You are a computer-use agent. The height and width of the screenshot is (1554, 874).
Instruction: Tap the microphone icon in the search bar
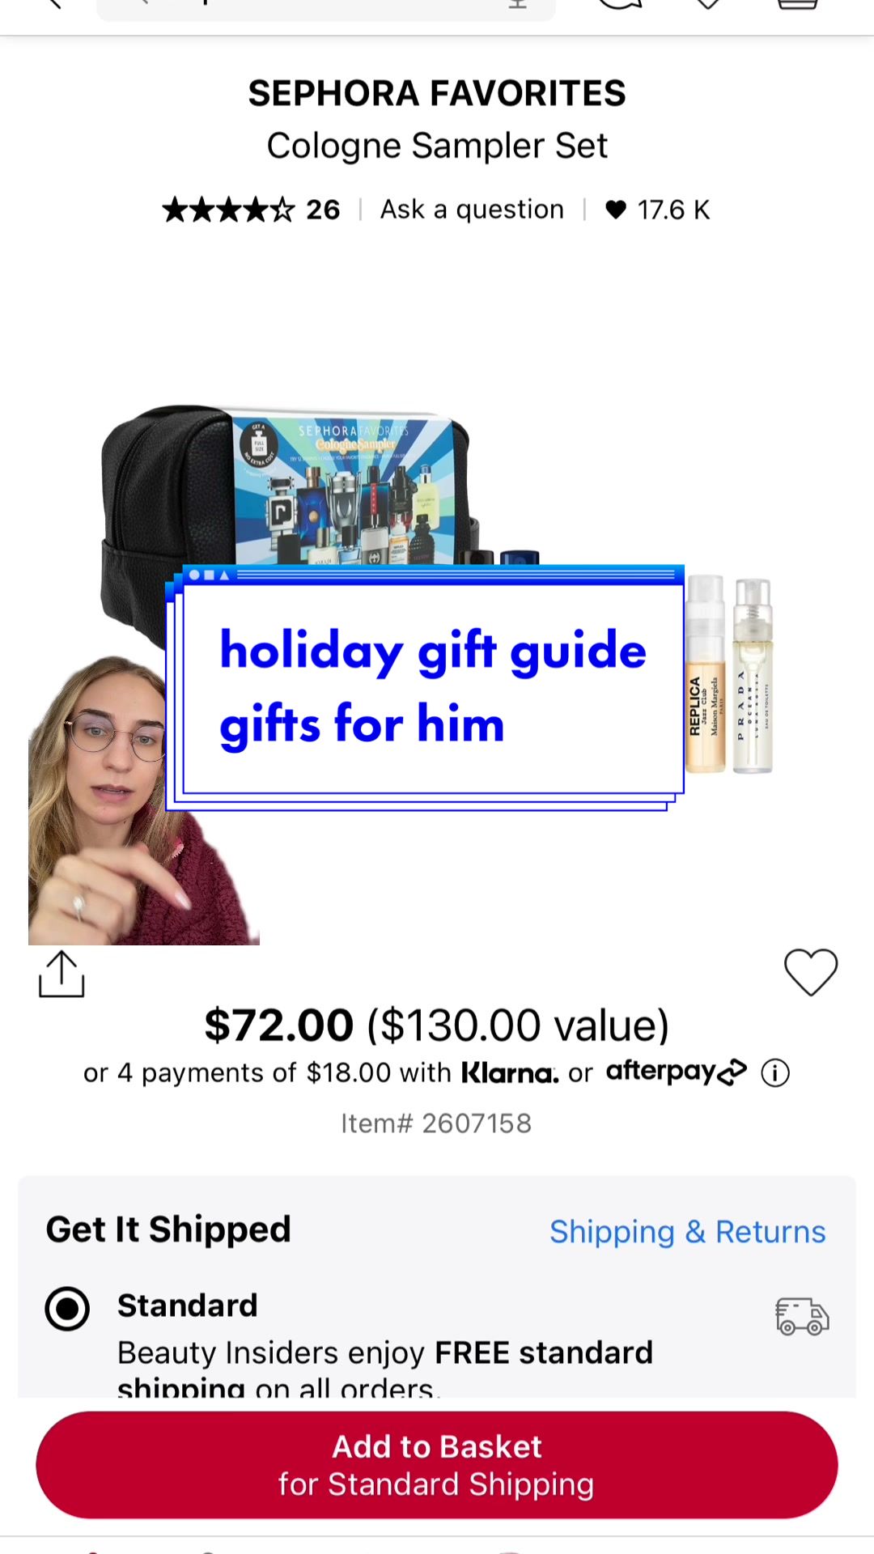click(518, 4)
